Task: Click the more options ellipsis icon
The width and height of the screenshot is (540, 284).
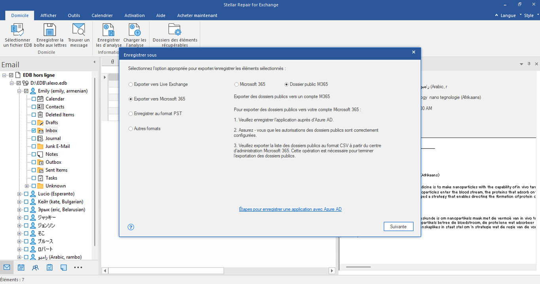Action: pos(78,267)
